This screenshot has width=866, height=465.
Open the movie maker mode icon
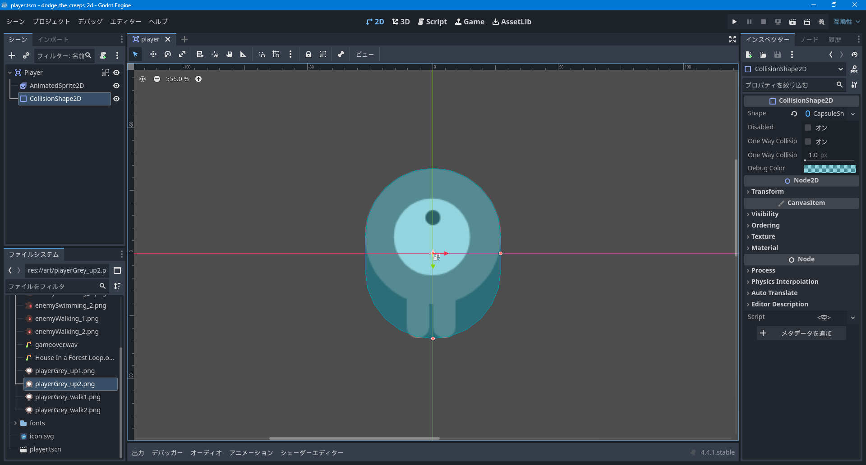click(821, 22)
